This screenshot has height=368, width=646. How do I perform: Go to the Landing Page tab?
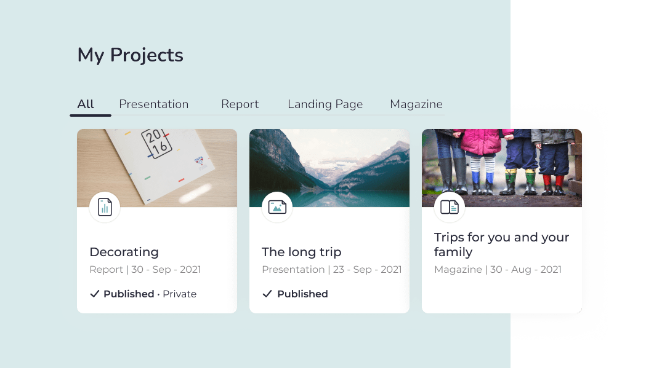pos(325,104)
